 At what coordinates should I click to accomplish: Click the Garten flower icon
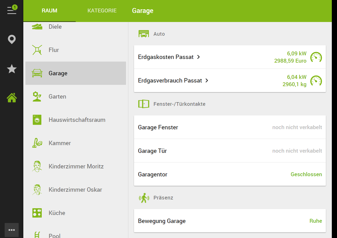pyautogui.click(x=37, y=96)
